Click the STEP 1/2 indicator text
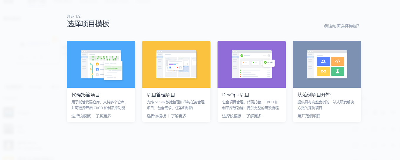The width and height of the screenshot is (400, 160). tap(74, 16)
